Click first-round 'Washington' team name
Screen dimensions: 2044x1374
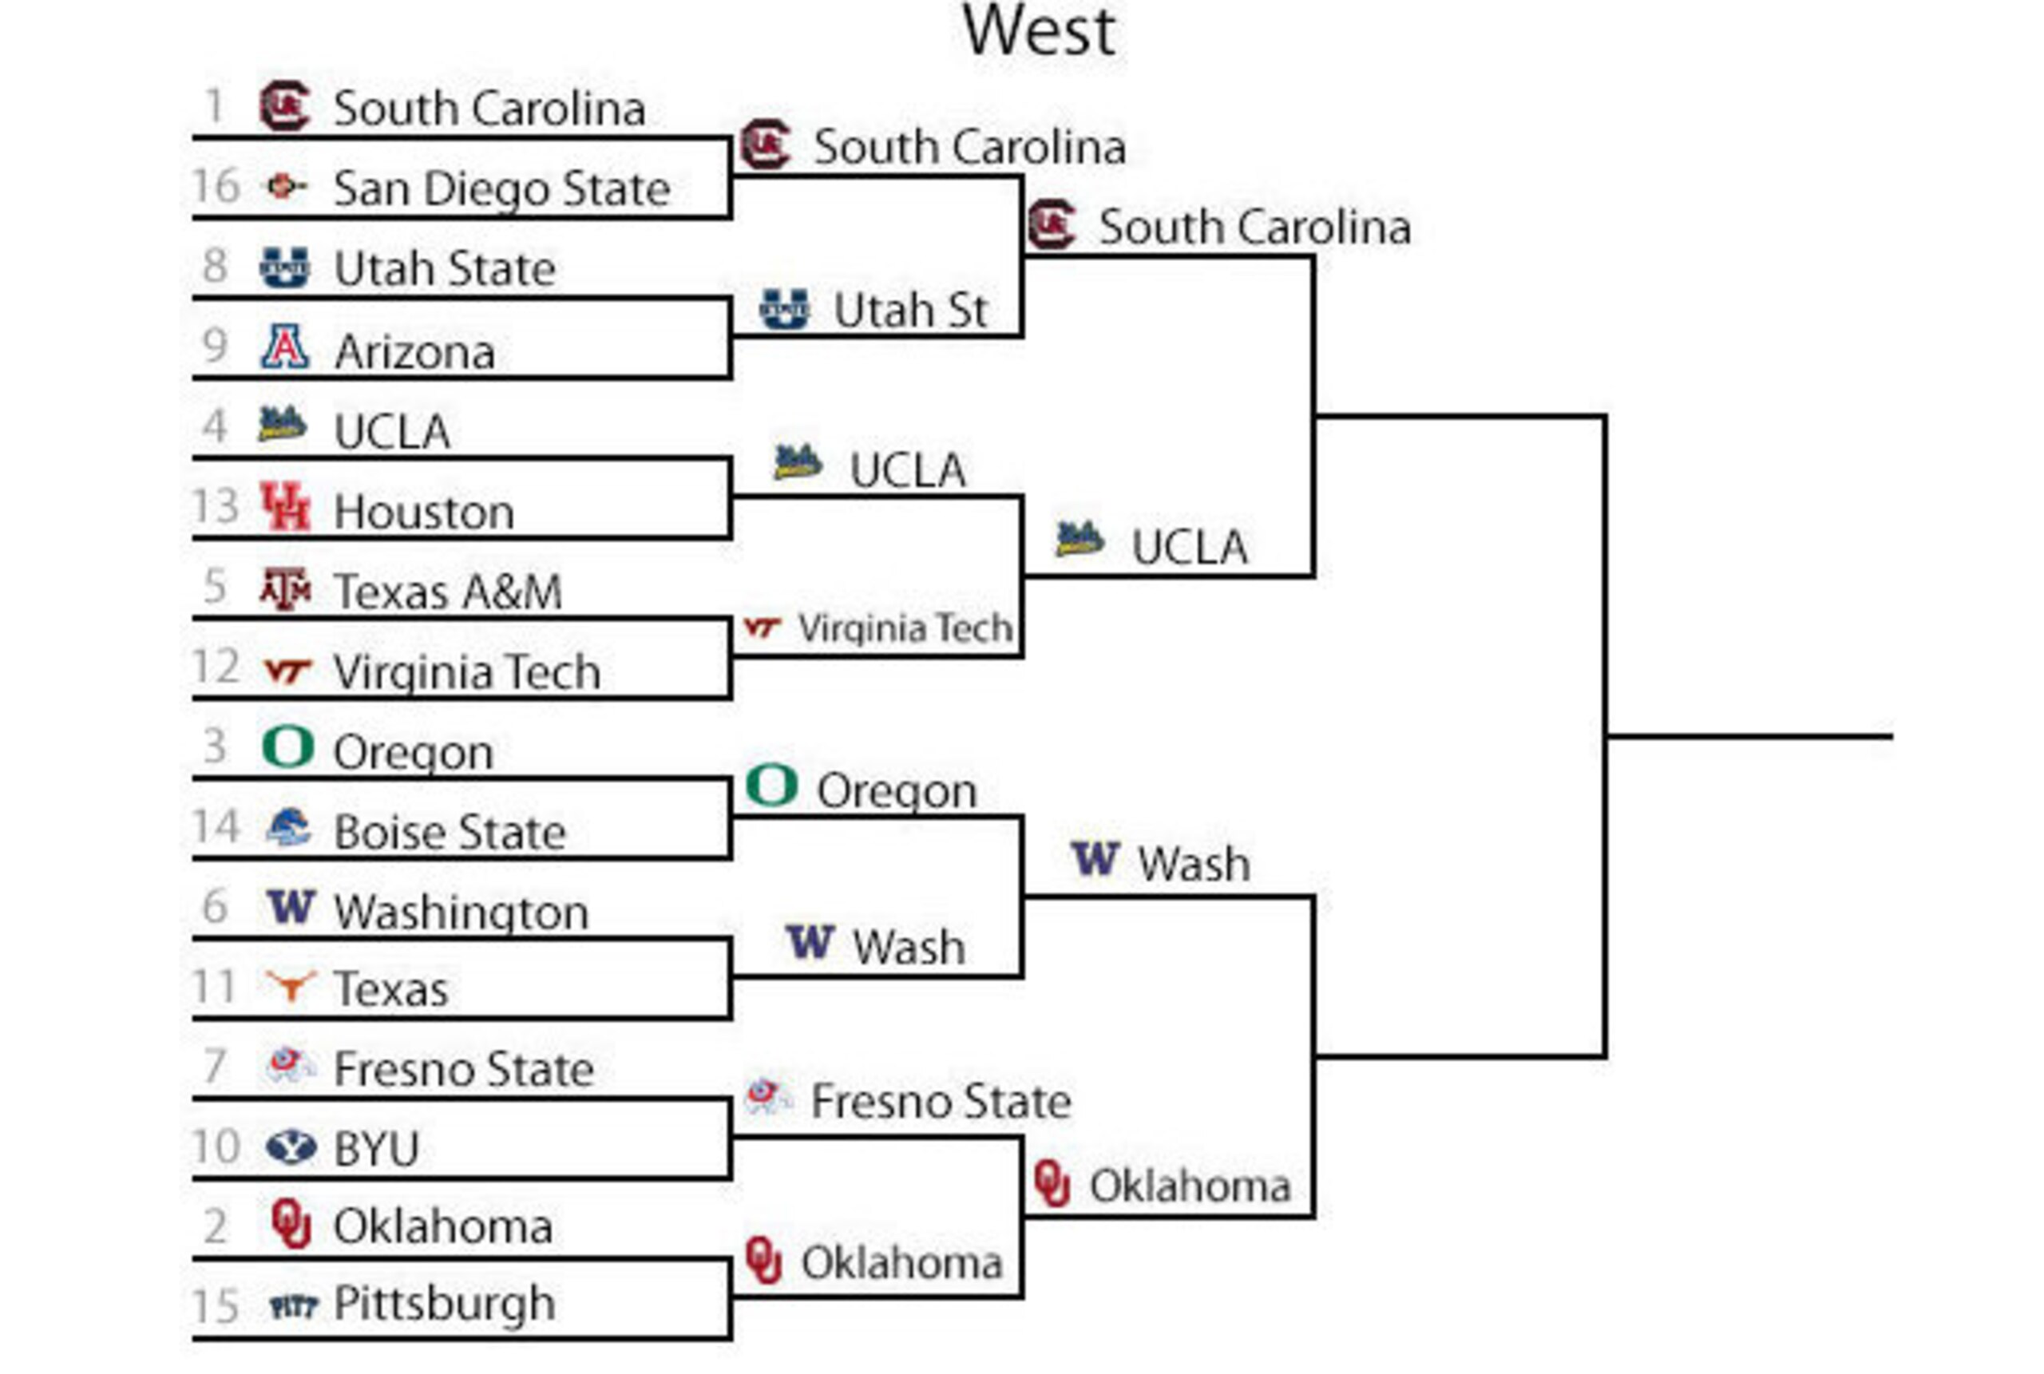coord(461,913)
